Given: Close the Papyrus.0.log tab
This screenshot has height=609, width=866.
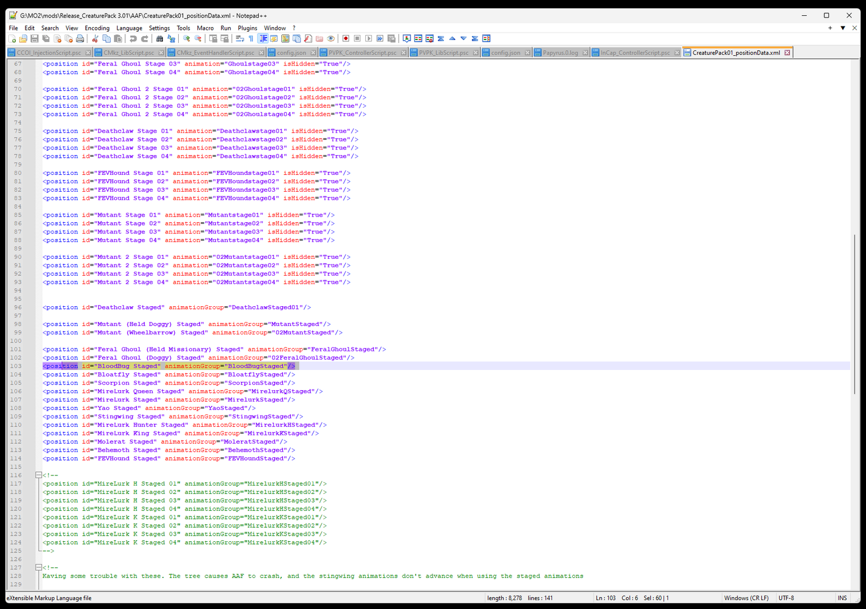Looking at the screenshot, I should 585,53.
